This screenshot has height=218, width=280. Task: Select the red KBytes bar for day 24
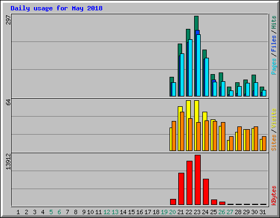(x=206, y=192)
